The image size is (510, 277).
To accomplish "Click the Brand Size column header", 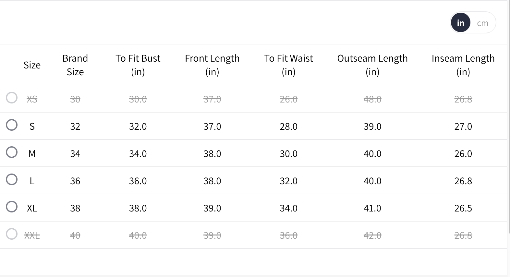I will (x=75, y=65).
